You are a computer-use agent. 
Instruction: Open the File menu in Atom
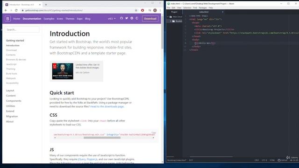coord(168,7)
